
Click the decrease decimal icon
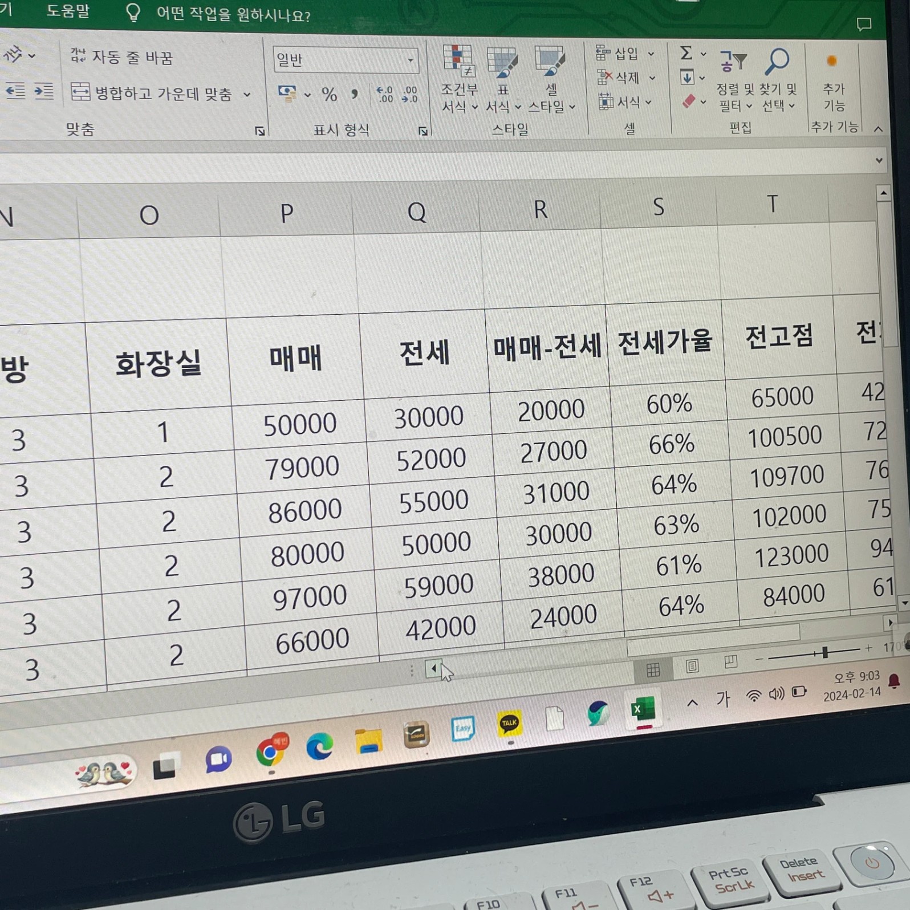point(409,94)
